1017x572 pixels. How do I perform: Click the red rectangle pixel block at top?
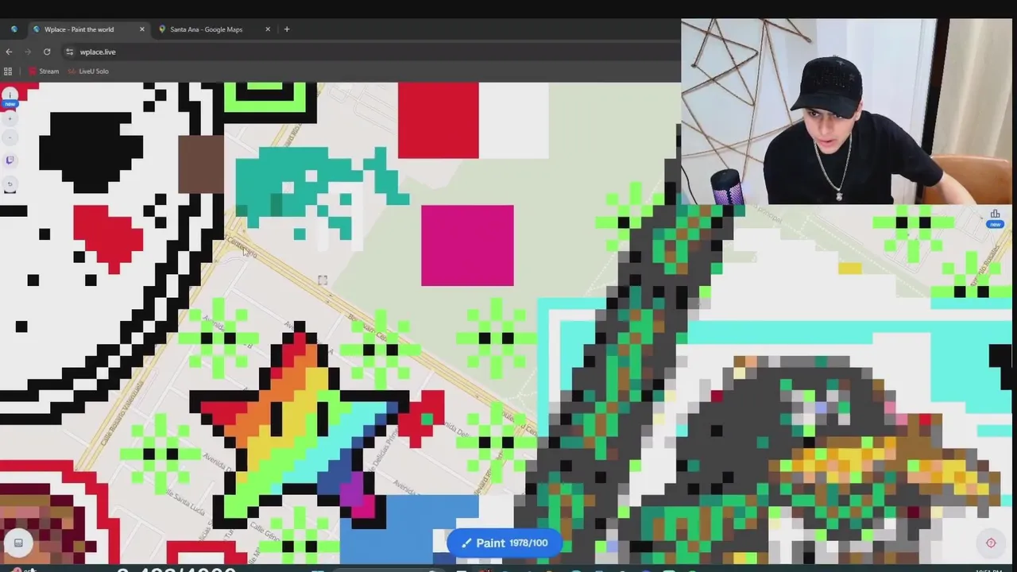[438, 120]
